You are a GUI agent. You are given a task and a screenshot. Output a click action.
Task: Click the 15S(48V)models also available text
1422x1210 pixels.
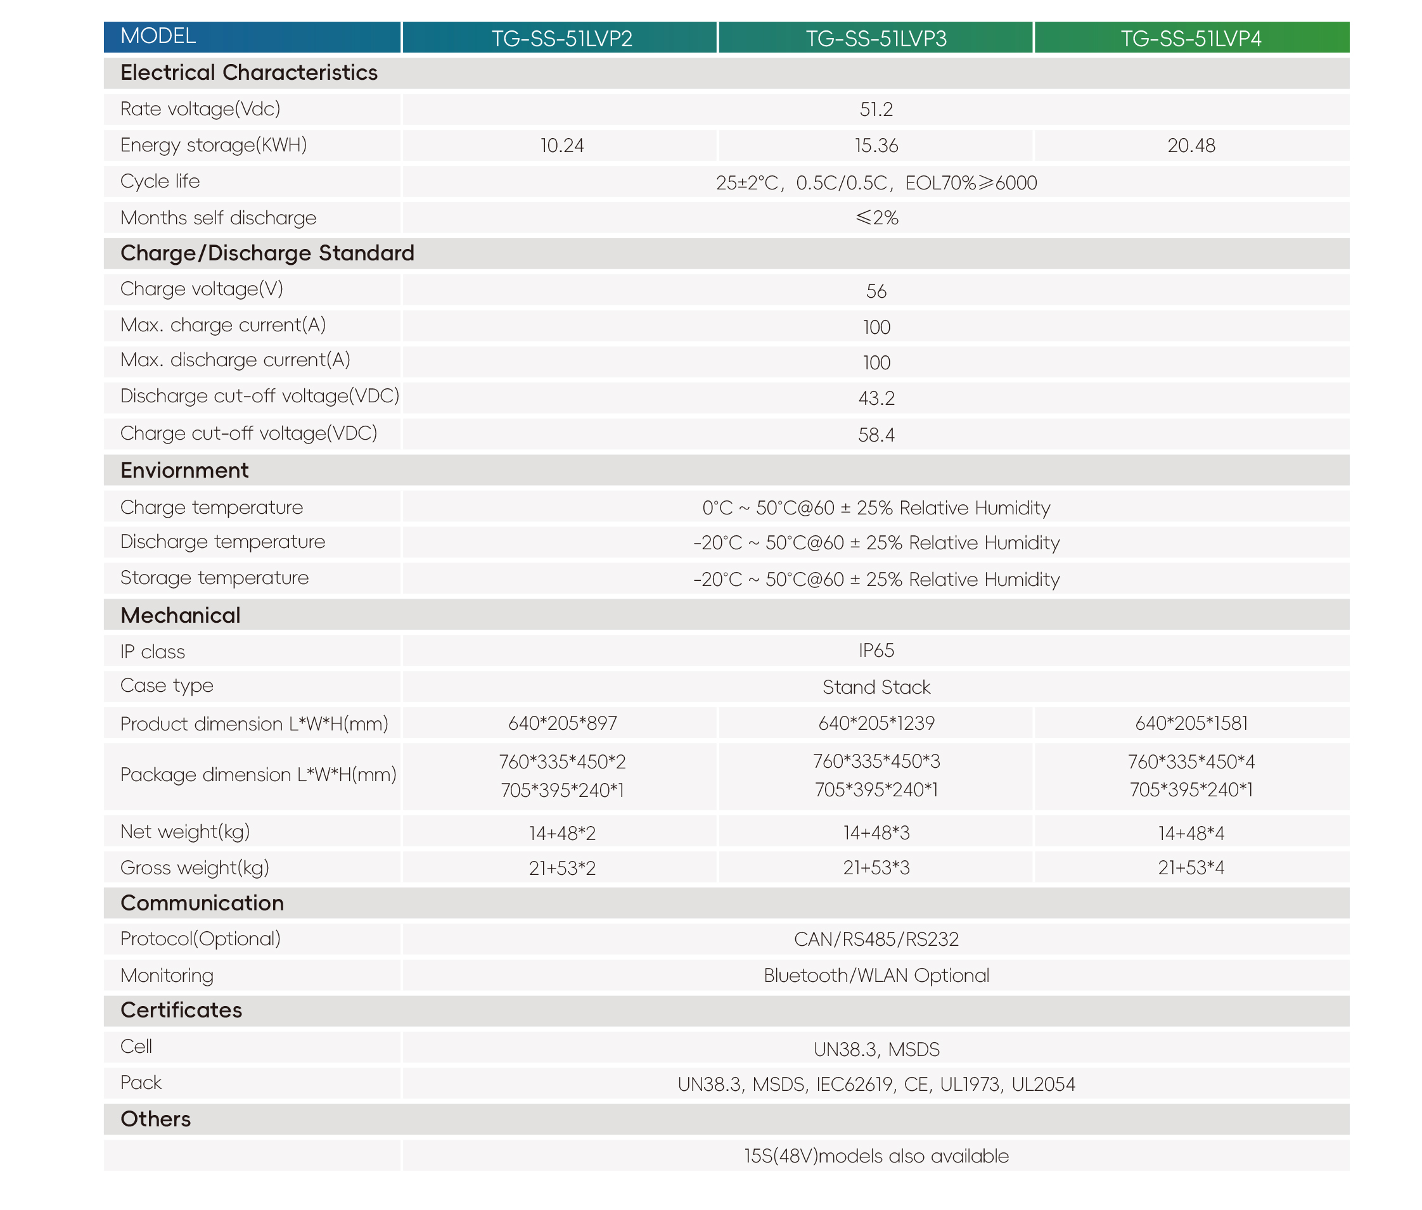click(x=875, y=1156)
